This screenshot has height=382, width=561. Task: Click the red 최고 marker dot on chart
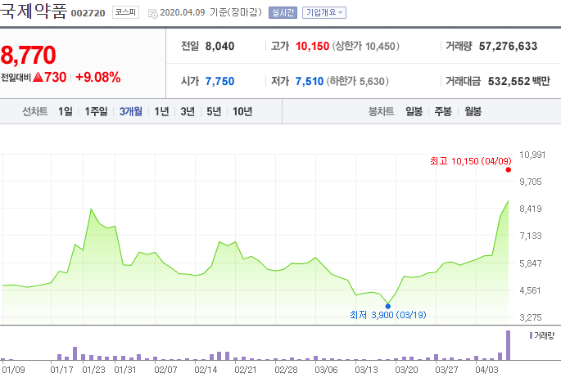(x=508, y=170)
